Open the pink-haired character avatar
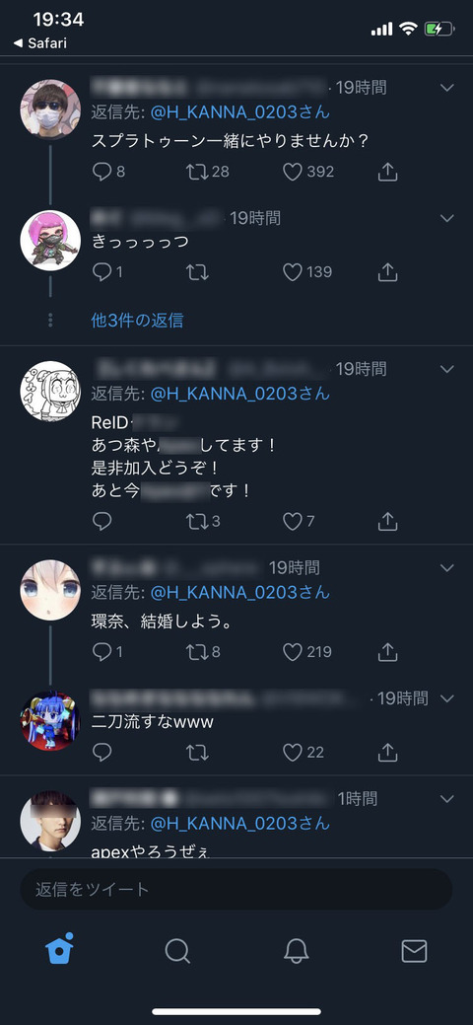 point(50,241)
